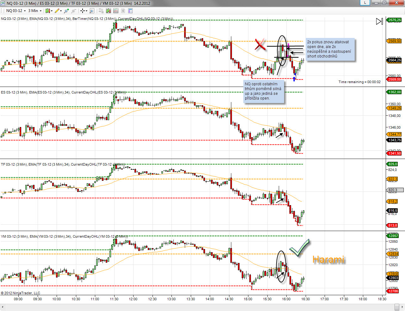Click the 2564,25 black current price marker
The width and height of the screenshot is (405, 311).
tap(394, 60)
